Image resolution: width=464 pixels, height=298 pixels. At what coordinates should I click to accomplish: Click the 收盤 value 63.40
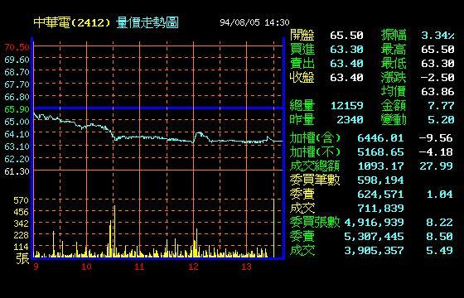tap(346, 78)
